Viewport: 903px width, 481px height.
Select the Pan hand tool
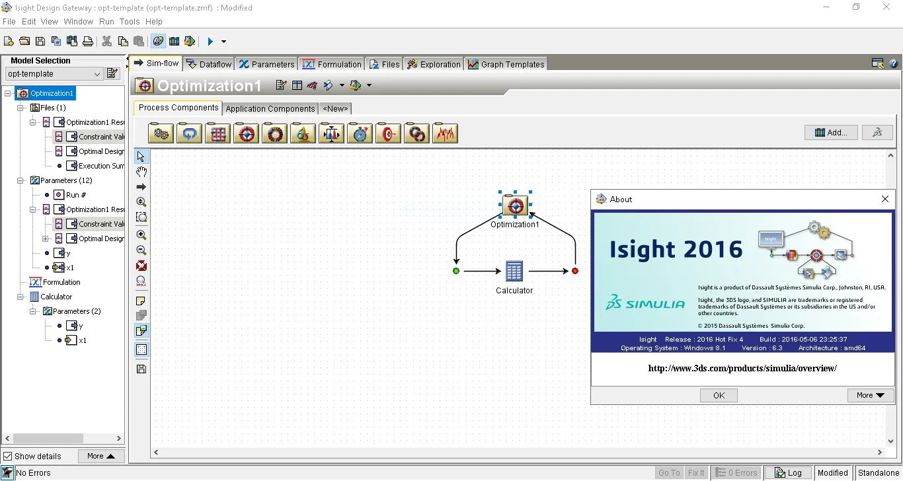(x=141, y=172)
